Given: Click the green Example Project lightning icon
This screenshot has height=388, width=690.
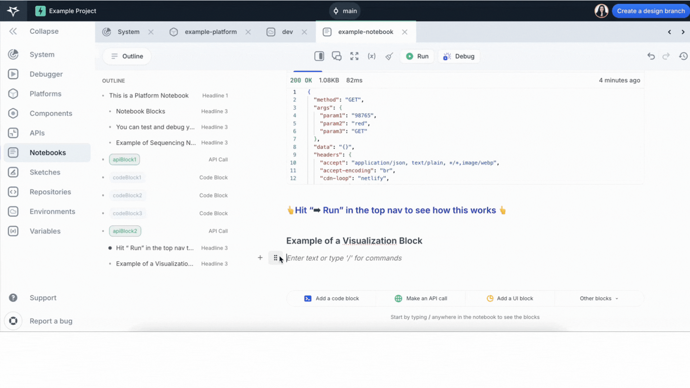Looking at the screenshot, I should pos(40,11).
